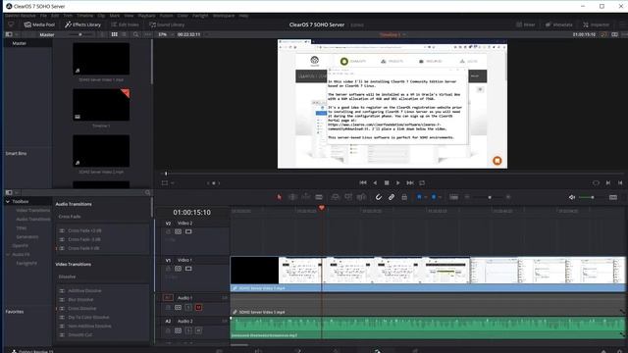Adjust the timeline zoom slider
Viewport: 628px width, 353px height.
[x=490, y=197]
